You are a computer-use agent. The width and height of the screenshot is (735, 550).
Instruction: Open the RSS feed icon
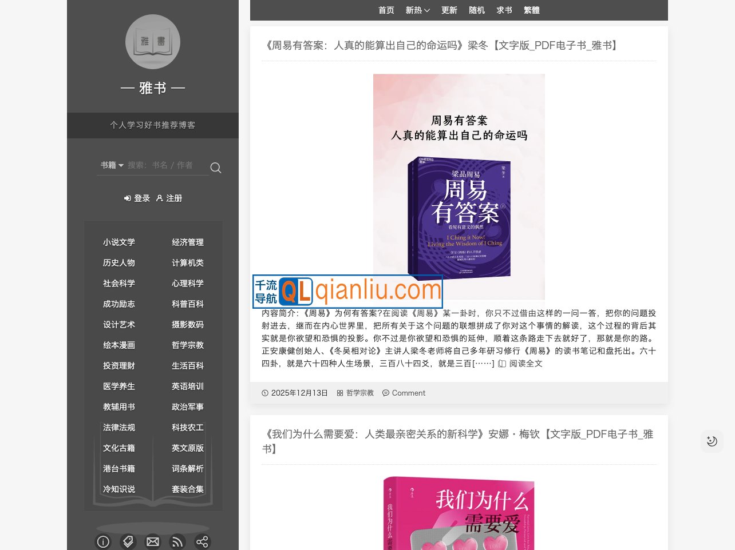(177, 541)
